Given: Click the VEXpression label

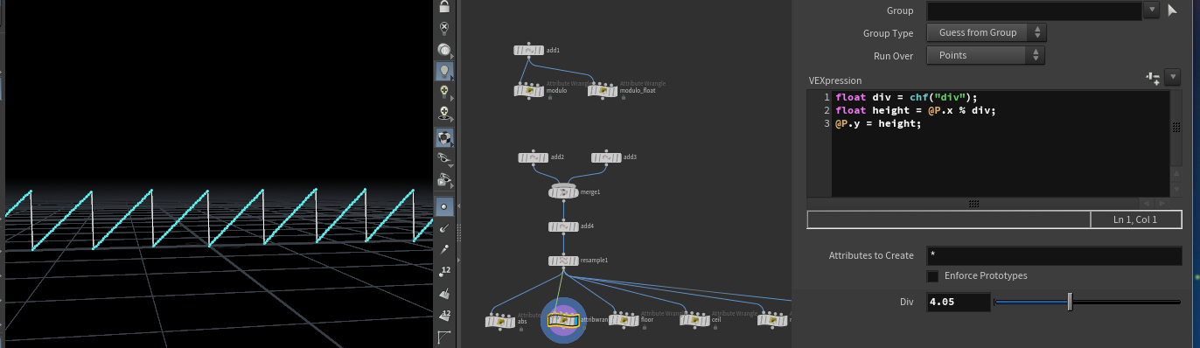Looking at the screenshot, I should tap(835, 80).
